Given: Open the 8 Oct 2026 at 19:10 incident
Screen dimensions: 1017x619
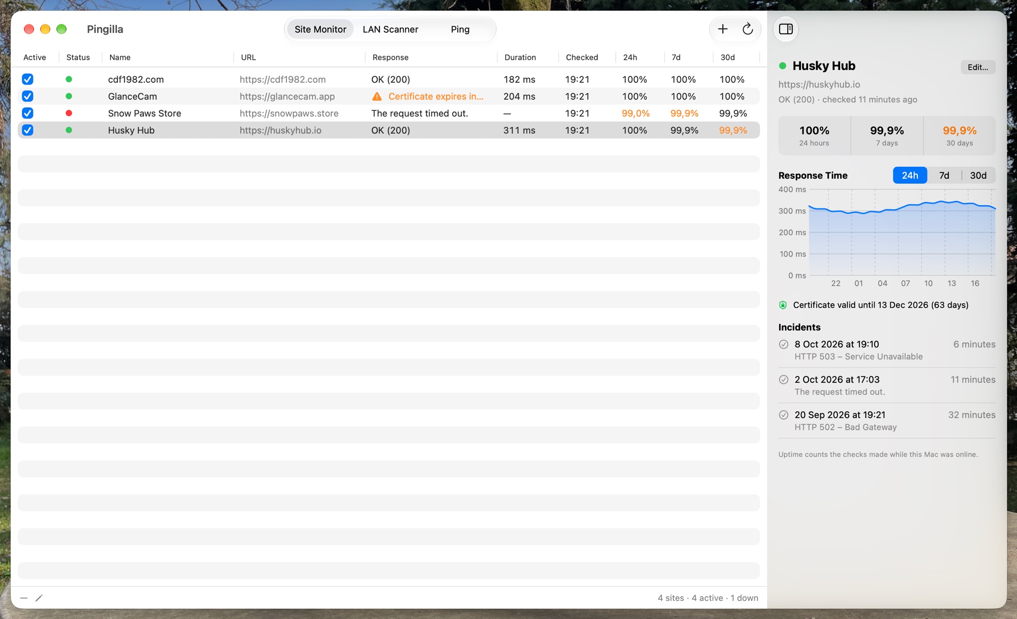Looking at the screenshot, I should coord(887,350).
